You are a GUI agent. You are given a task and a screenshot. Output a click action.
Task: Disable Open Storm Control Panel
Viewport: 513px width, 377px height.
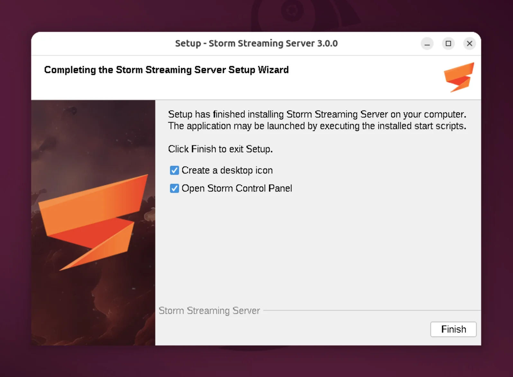[x=174, y=188]
